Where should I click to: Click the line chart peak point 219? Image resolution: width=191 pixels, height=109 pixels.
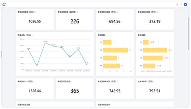coord(45,43)
